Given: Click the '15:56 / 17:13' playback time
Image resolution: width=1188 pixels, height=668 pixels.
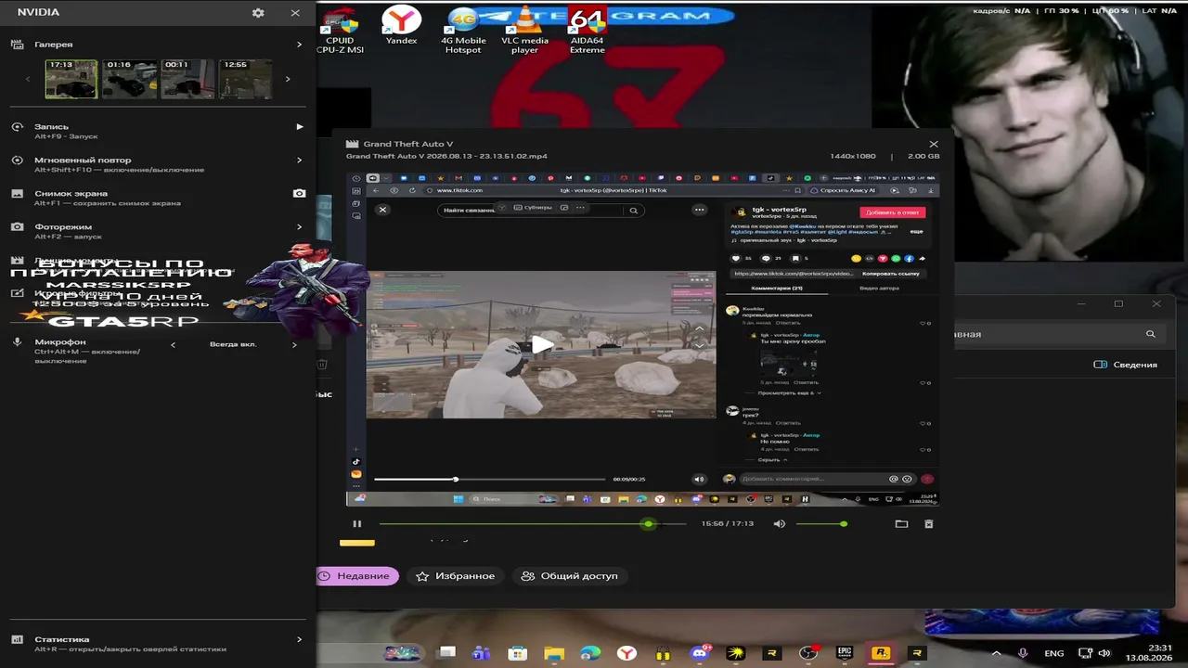Looking at the screenshot, I should pyautogui.click(x=728, y=524).
